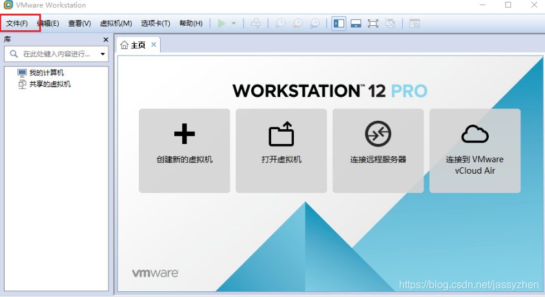
Task: Toggle the show library sidebar icon
Action: (338, 23)
